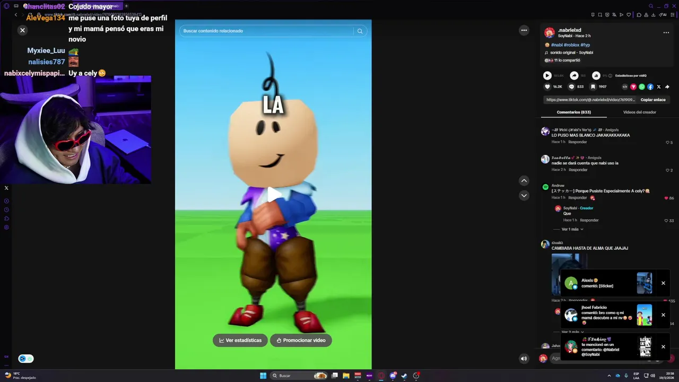Click the comments bubble icon showing 833
Viewport: 679px width, 382px height.
click(x=571, y=86)
